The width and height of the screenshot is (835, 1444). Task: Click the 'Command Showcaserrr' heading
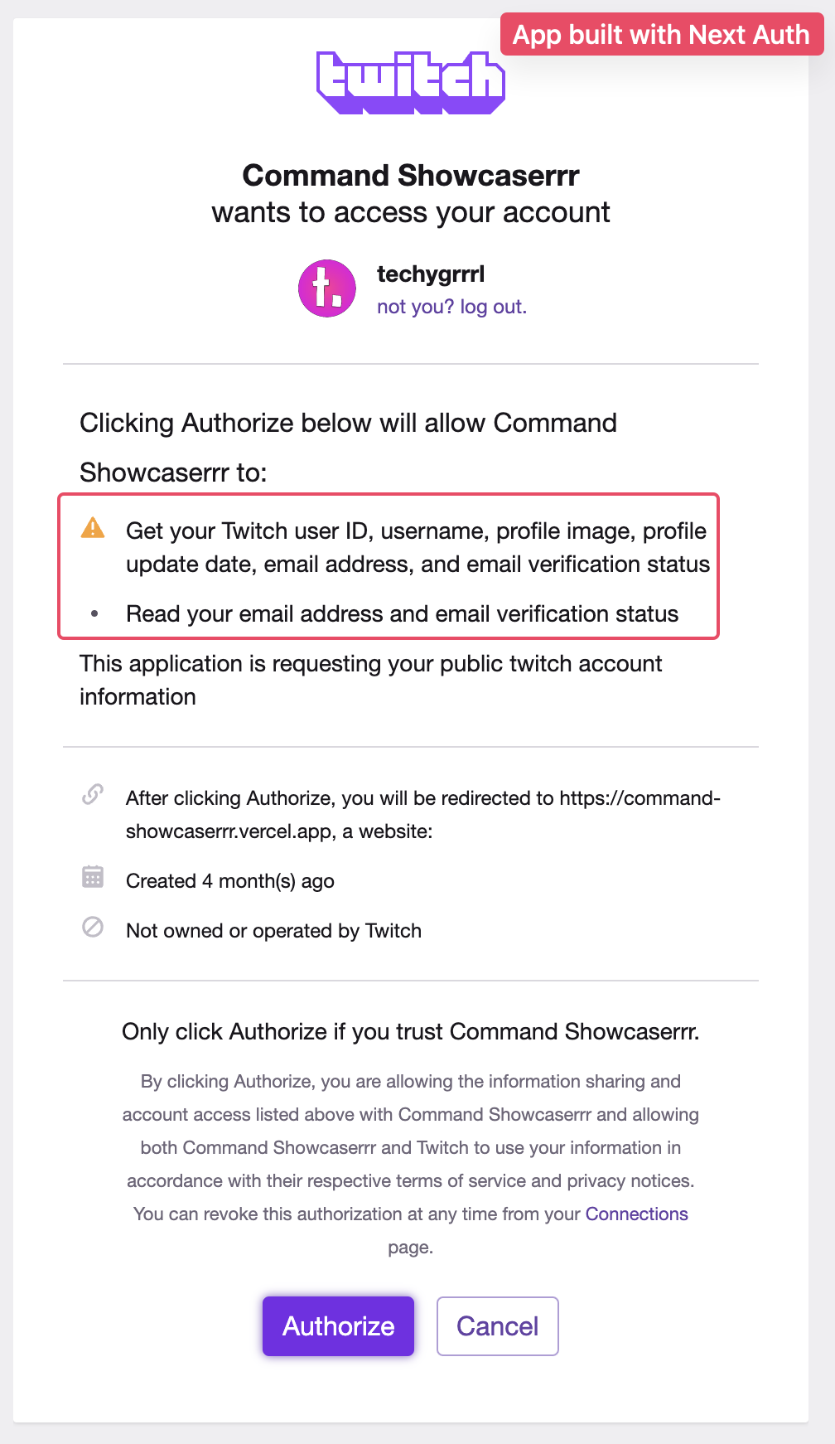(411, 176)
